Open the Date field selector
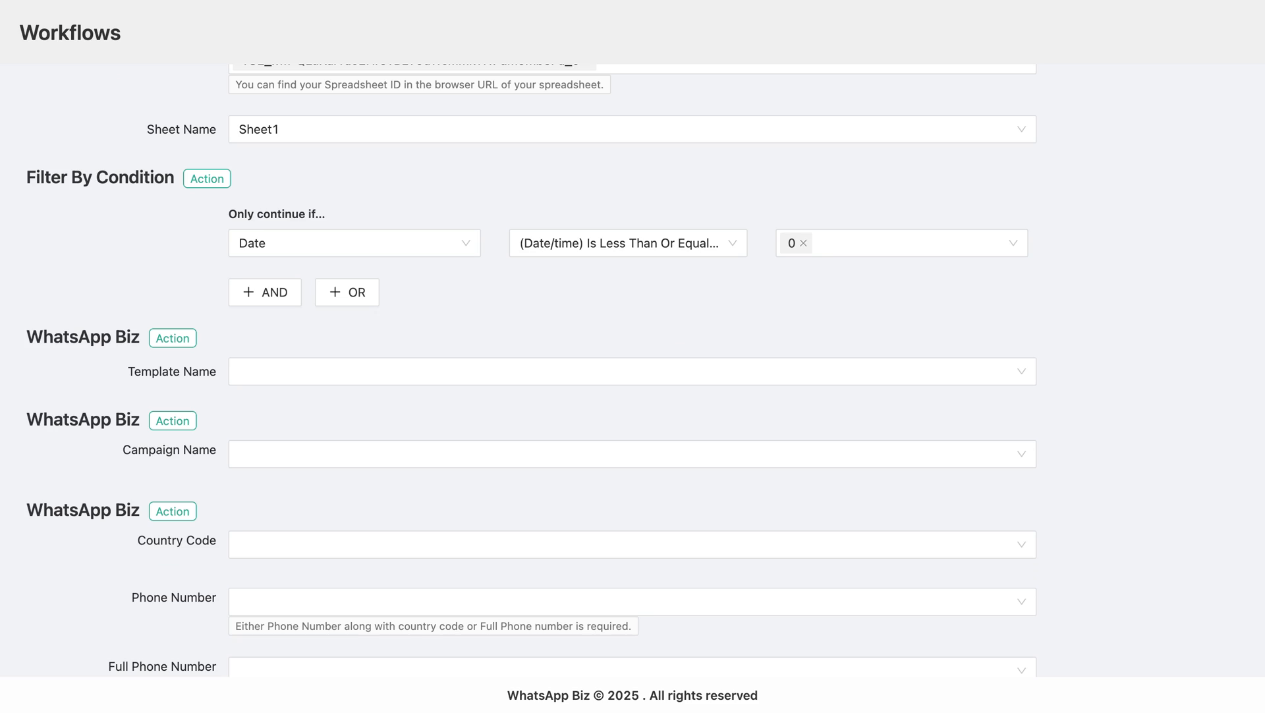The height and width of the screenshot is (713, 1265). click(354, 243)
